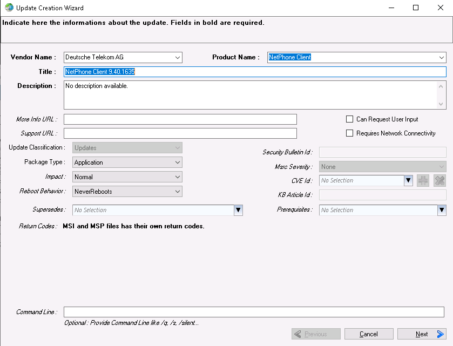The image size is (453, 346).
Task: Click the CVE Id add plus icon
Action: (x=423, y=180)
